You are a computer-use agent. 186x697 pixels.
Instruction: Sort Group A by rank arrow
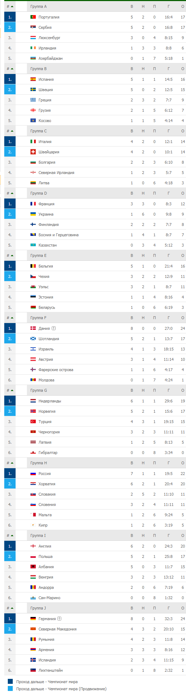(x=12, y=6)
